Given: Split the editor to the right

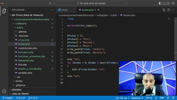Looking at the screenshot, I should (168, 10).
